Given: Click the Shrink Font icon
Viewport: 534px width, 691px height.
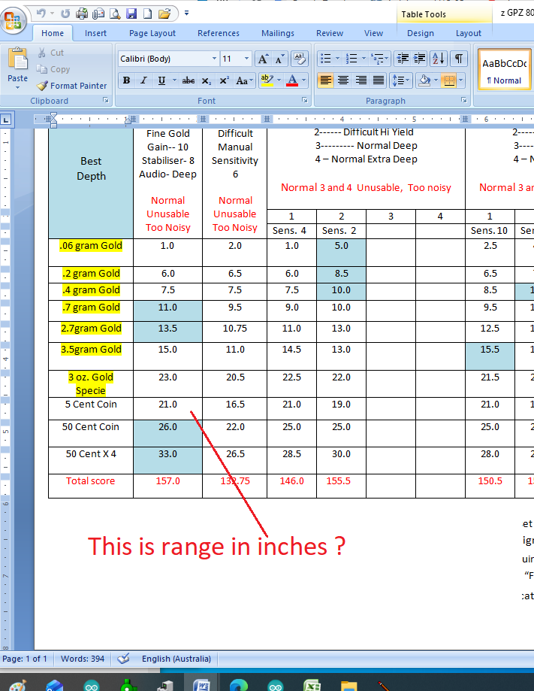Looking at the screenshot, I should [x=279, y=59].
